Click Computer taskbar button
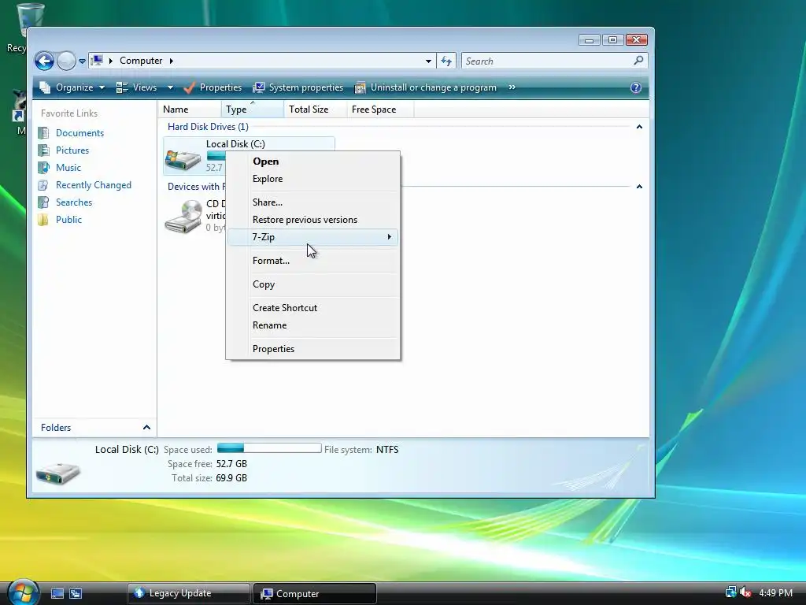Screen dimensions: 806x605 coord(315,594)
